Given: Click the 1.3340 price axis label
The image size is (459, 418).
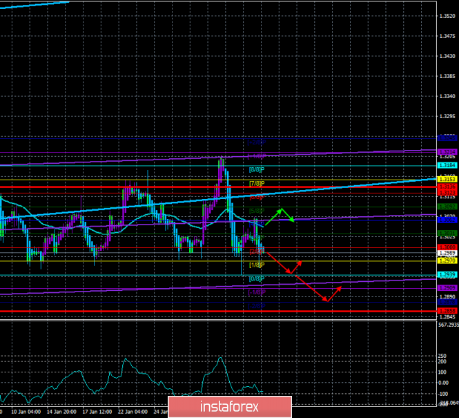Looking at the screenshot, I should pyautogui.click(x=447, y=96).
